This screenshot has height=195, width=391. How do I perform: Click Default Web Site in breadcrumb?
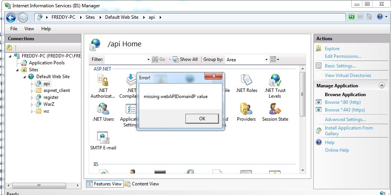point(122,17)
